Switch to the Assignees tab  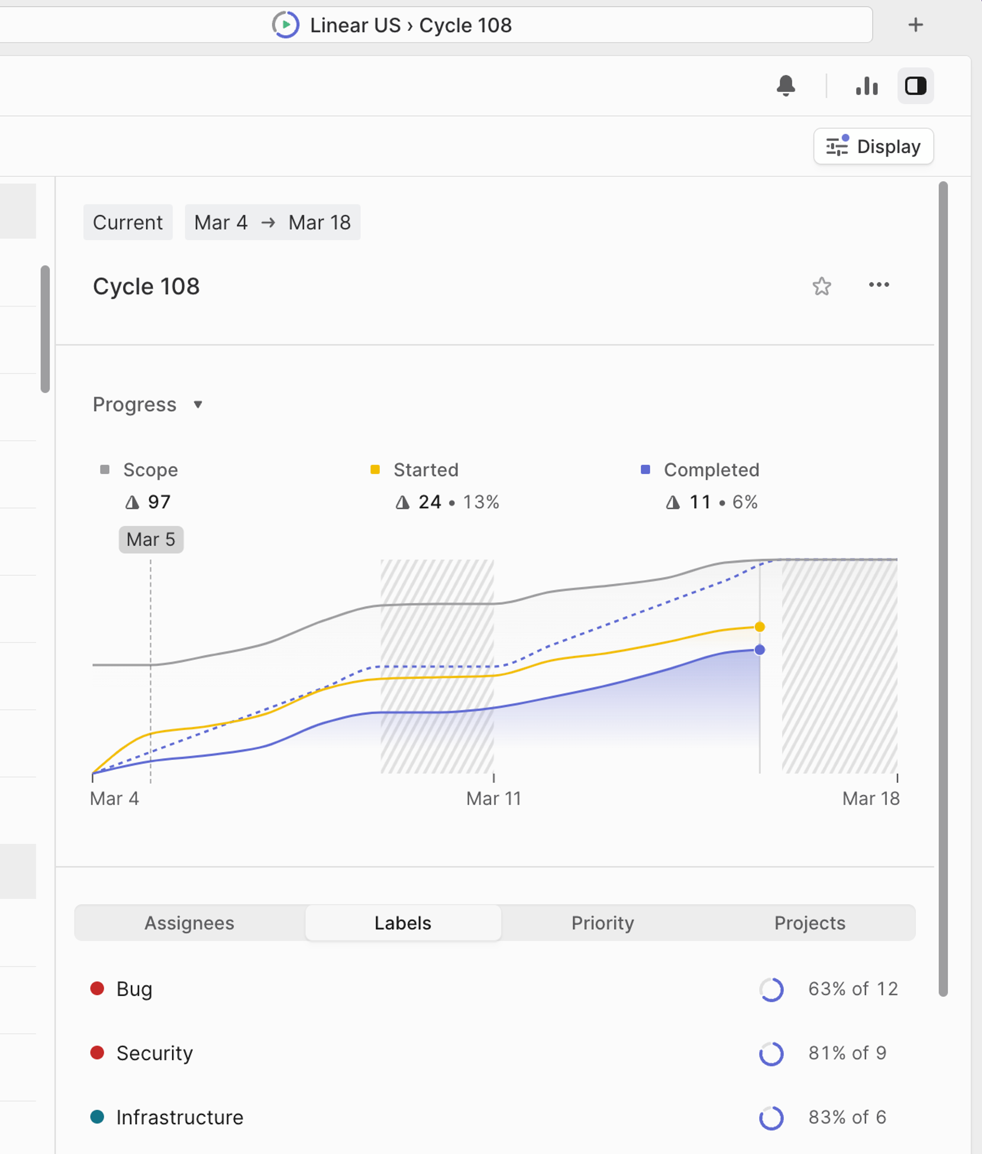pyautogui.click(x=189, y=923)
